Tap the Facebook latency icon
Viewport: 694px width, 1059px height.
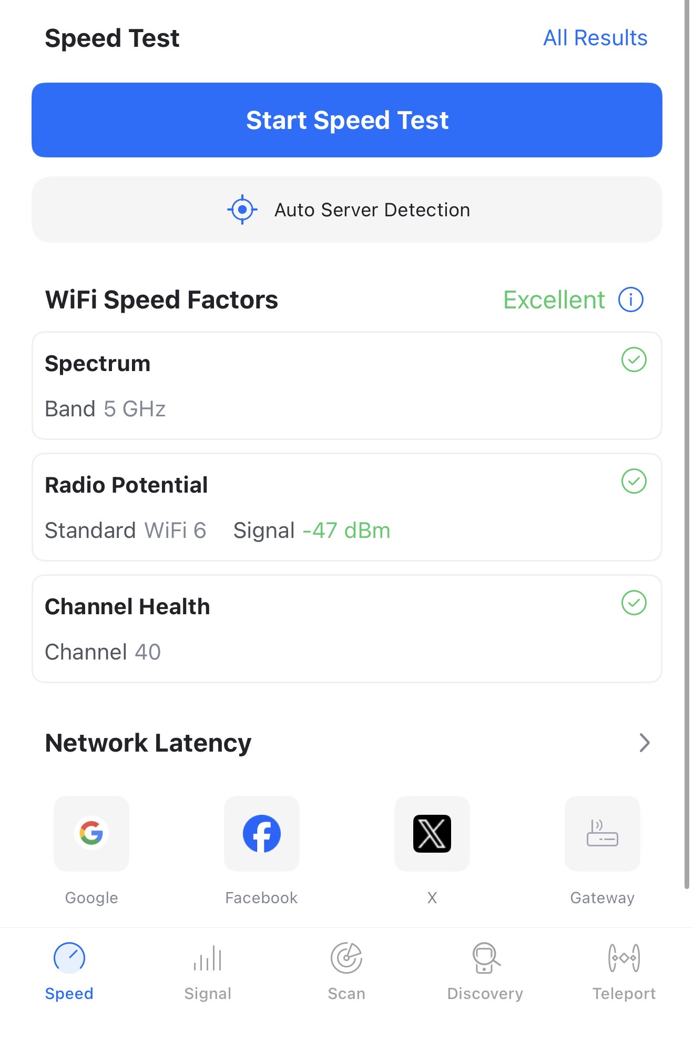(262, 833)
